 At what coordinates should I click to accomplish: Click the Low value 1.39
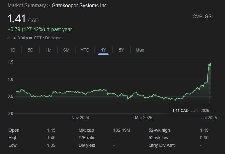coord(51,145)
